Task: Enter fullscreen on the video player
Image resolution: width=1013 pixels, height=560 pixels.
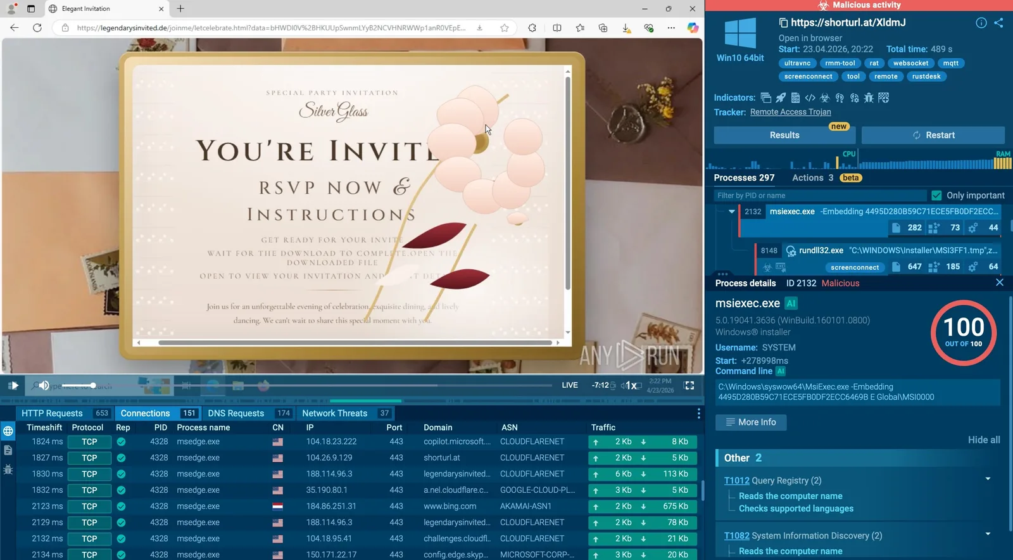Action: tap(689, 385)
